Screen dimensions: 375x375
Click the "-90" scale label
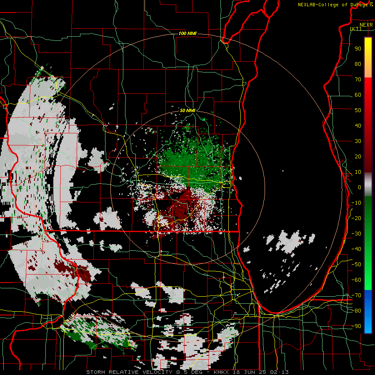tap(356, 326)
